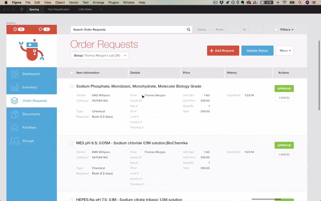Click the Figma home icon in tab bar
Image resolution: width=321 pixels, height=201 pixels.
pos(22,9)
